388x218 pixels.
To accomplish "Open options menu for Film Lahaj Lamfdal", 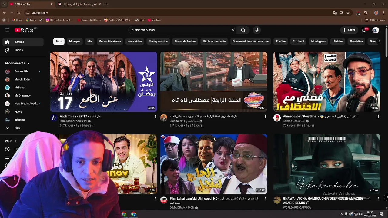I will tap(265, 199).
